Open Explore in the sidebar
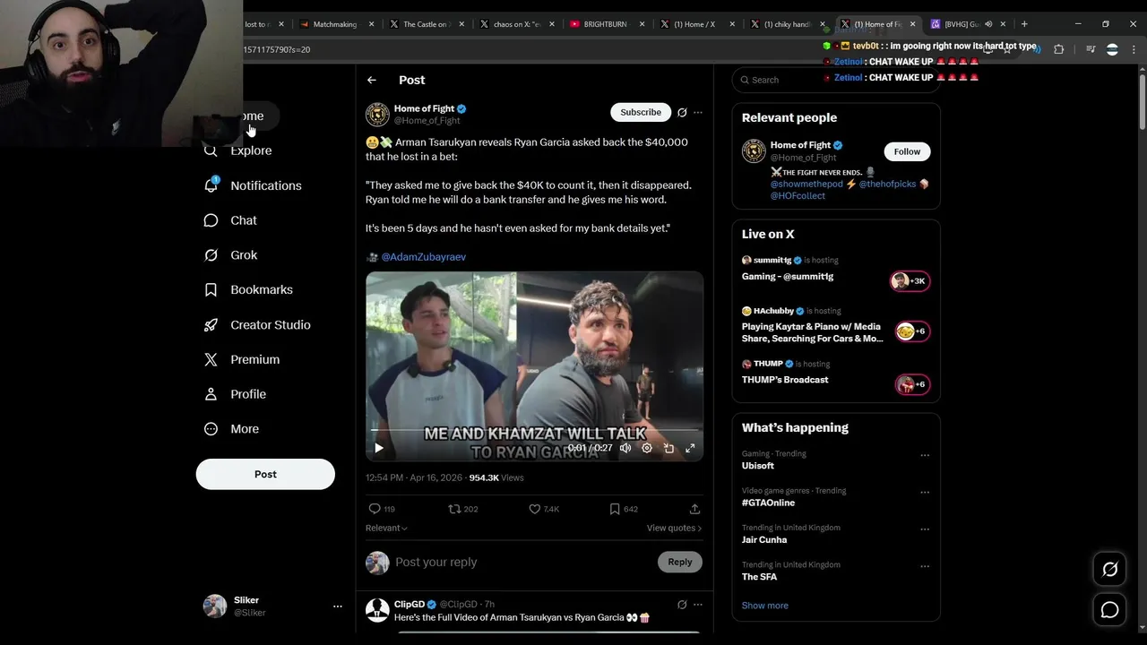This screenshot has width=1147, height=645. click(x=238, y=150)
